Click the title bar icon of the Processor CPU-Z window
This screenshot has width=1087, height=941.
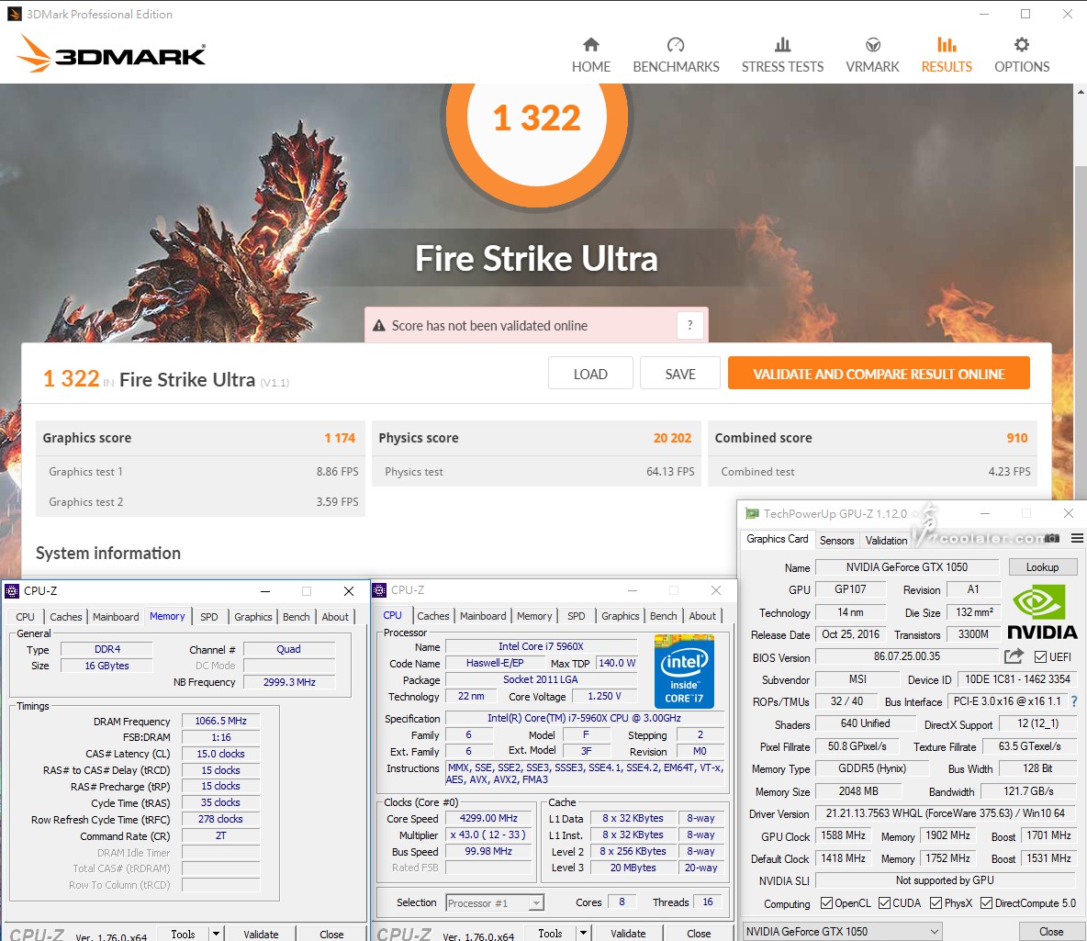click(379, 590)
